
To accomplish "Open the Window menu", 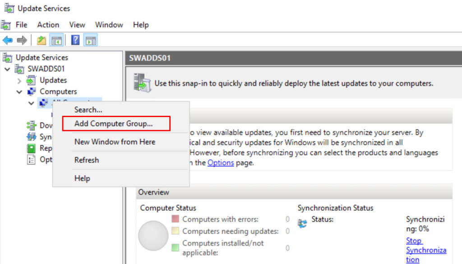I will click(109, 25).
